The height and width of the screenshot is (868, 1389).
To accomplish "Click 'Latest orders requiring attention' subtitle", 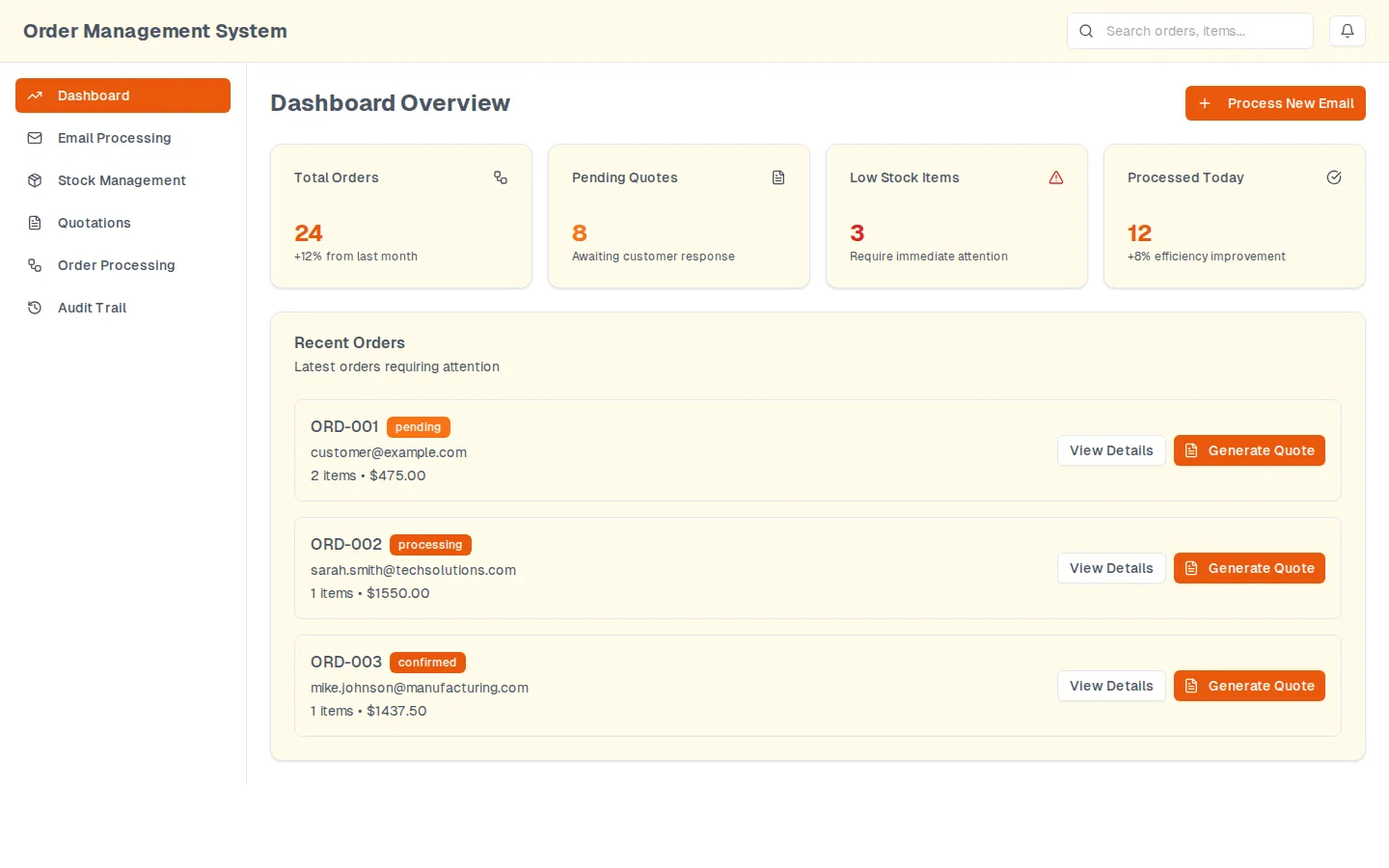I will [x=396, y=366].
